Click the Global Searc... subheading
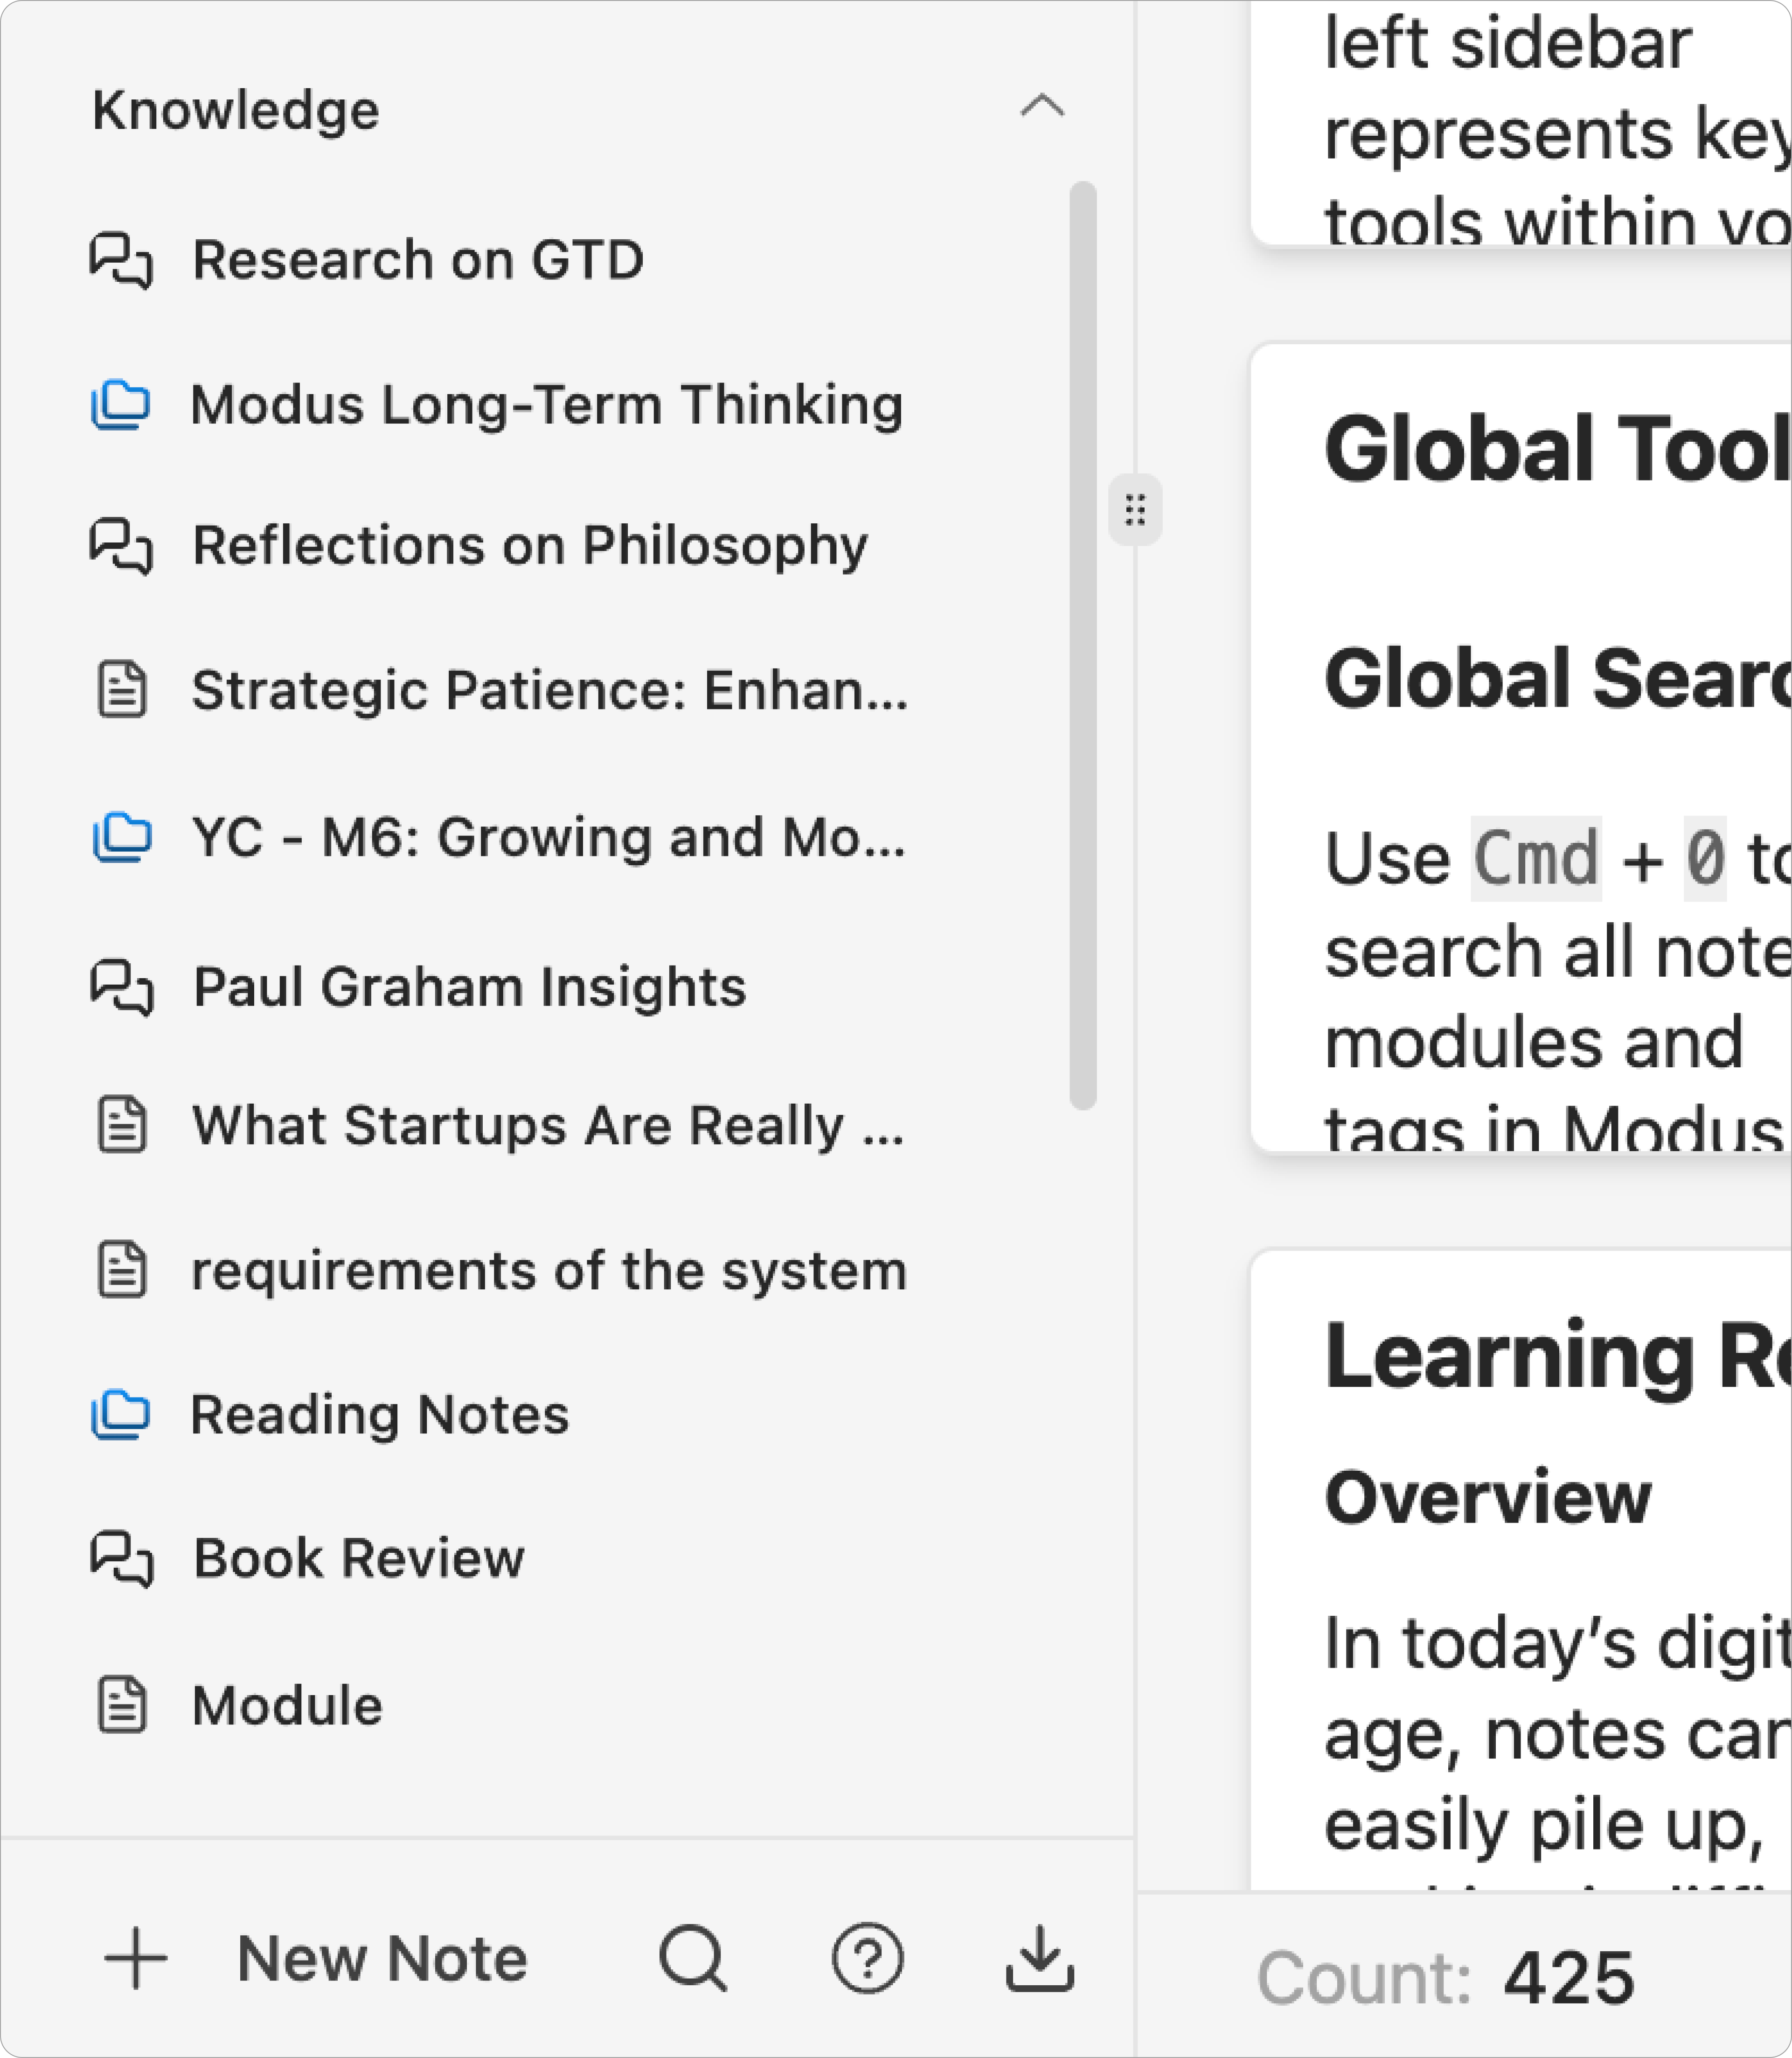 click(1557, 679)
